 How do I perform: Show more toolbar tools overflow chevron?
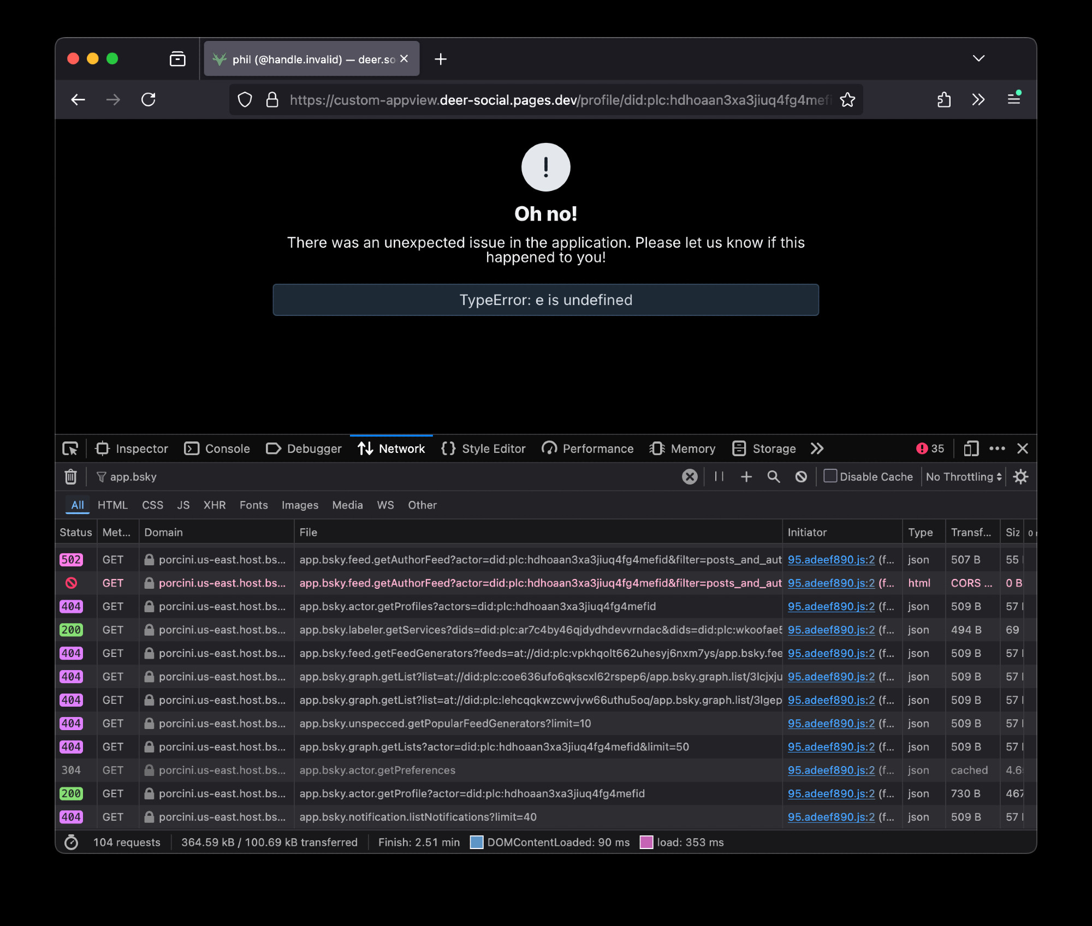(978, 100)
